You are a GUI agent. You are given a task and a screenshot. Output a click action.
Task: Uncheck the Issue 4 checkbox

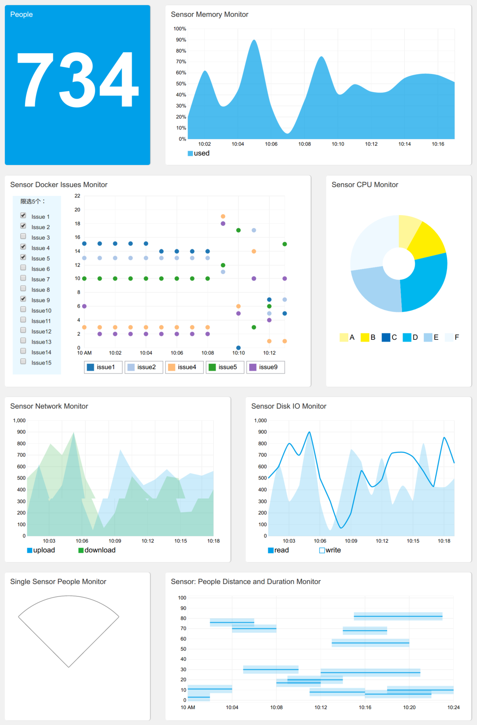pos(23,247)
